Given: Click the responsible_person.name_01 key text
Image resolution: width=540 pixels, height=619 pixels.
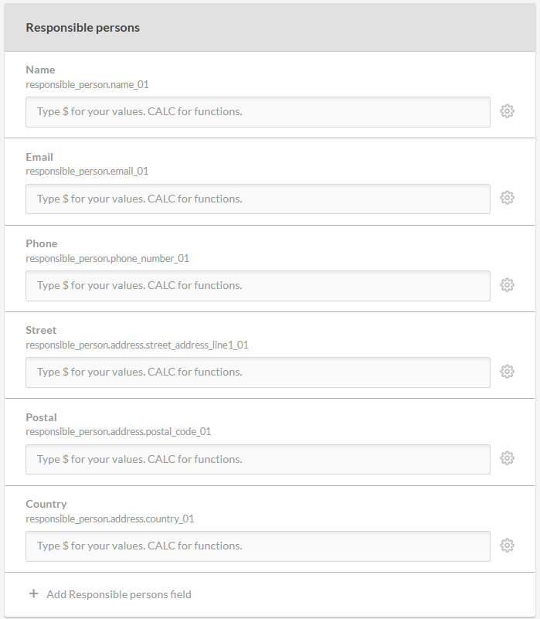Looking at the screenshot, I should [87, 84].
